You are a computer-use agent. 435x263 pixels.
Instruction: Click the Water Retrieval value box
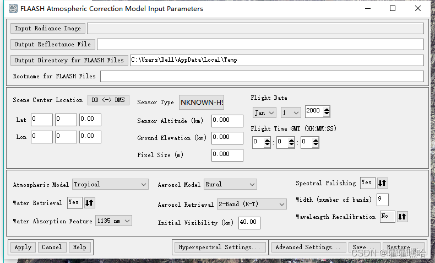75,203
